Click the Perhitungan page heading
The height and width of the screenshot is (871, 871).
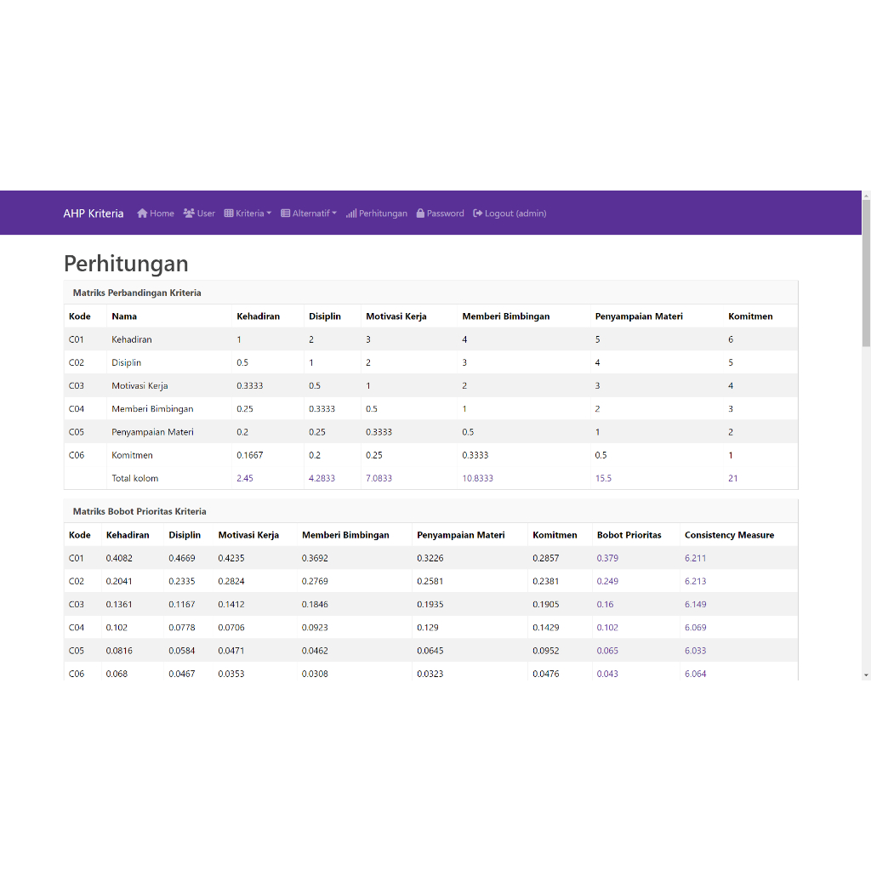tap(126, 264)
